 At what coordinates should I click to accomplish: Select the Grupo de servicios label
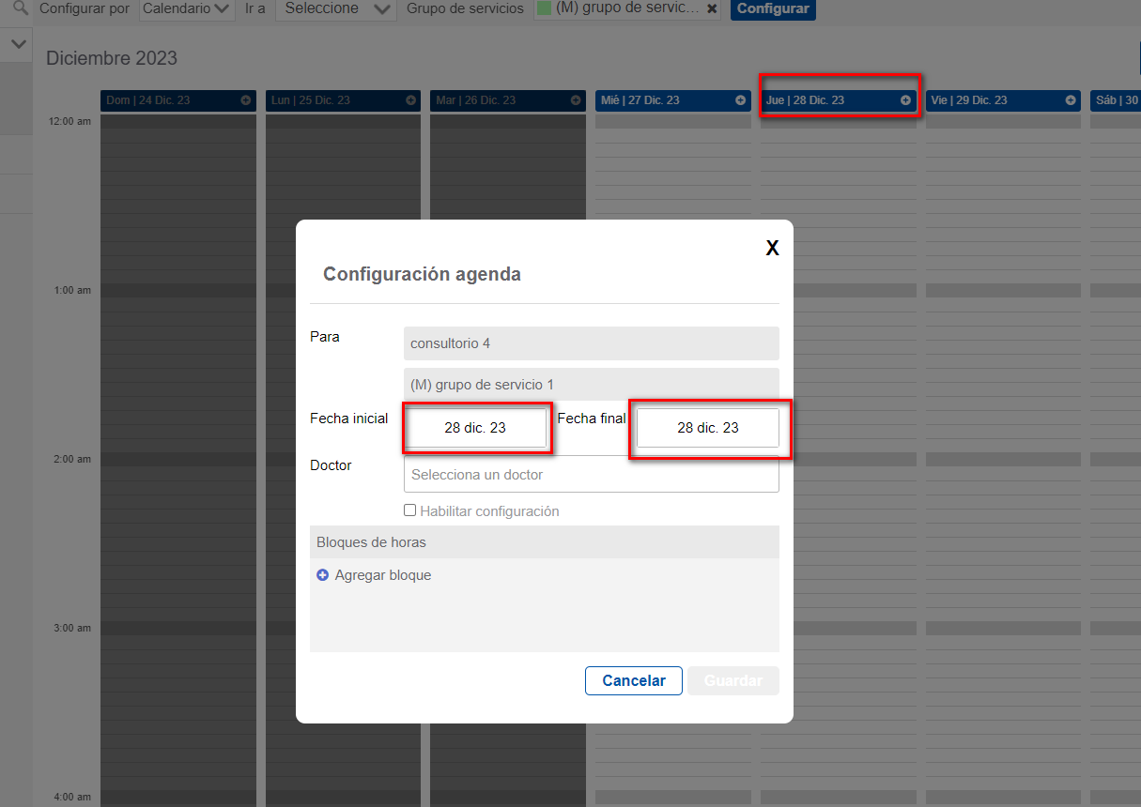(465, 9)
